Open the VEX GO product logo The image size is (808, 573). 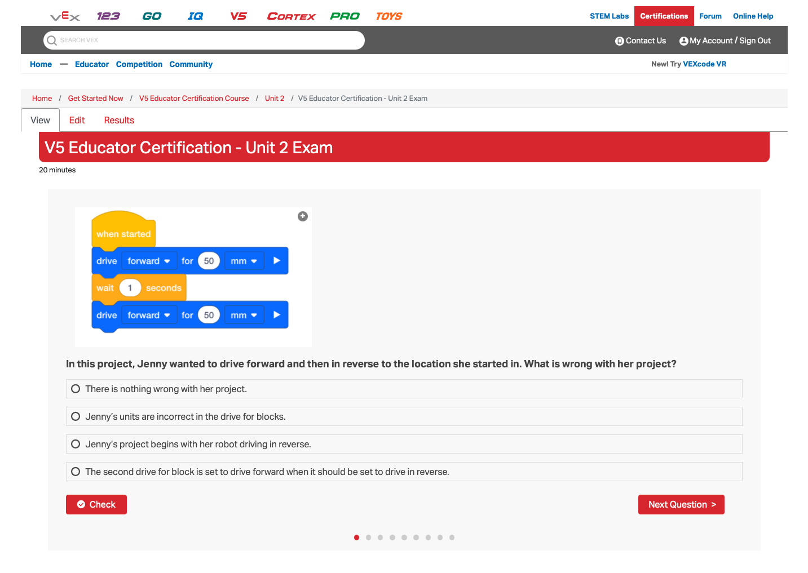[152, 16]
